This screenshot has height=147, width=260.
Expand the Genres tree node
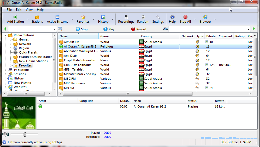pos(11,39)
